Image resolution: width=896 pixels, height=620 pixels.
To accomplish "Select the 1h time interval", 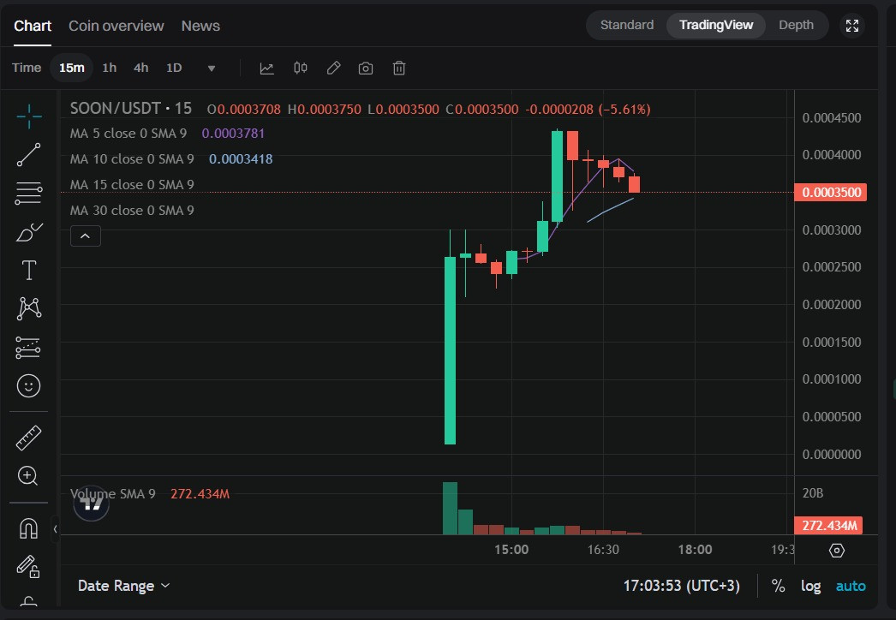I will [109, 68].
